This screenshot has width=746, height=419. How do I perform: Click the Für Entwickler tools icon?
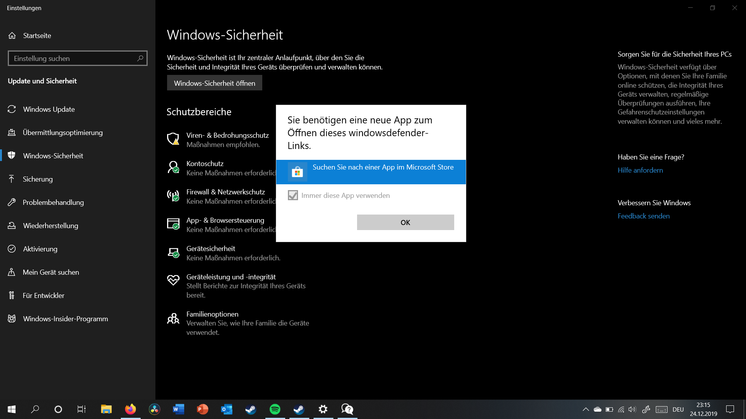coord(12,295)
